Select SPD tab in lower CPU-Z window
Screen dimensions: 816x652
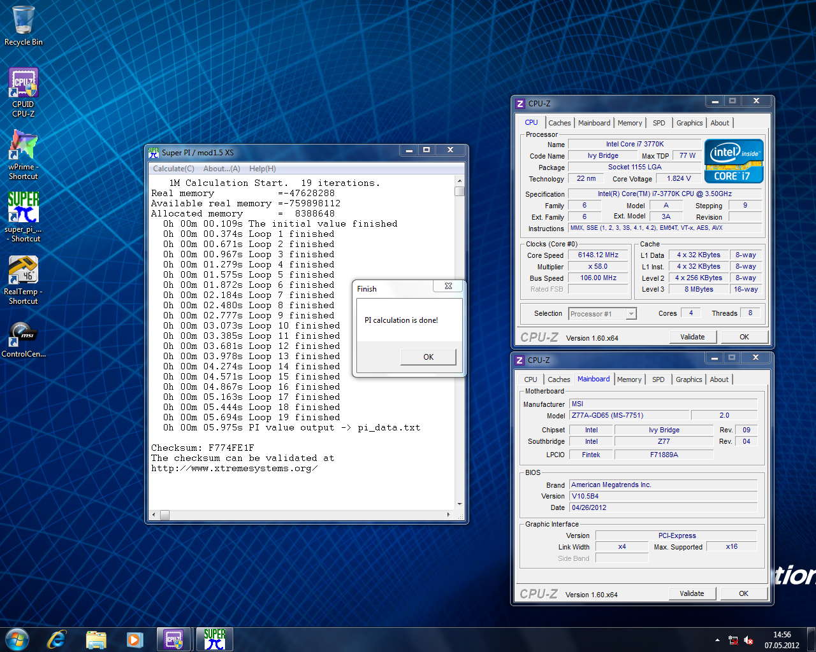(x=659, y=379)
